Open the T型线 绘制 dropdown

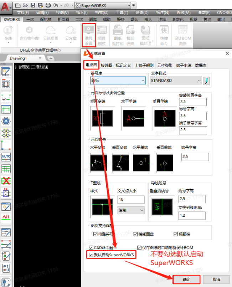131,210
